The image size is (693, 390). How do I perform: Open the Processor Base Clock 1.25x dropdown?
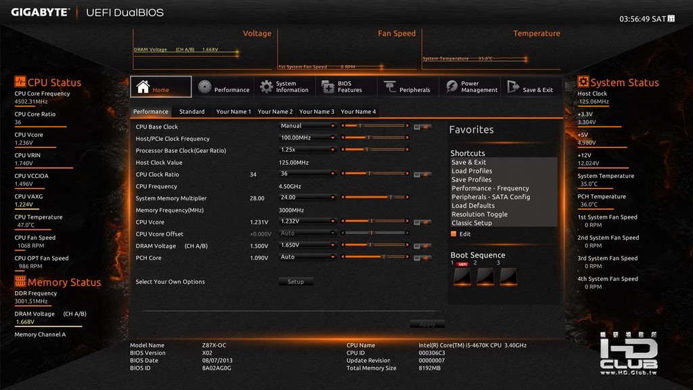click(307, 150)
